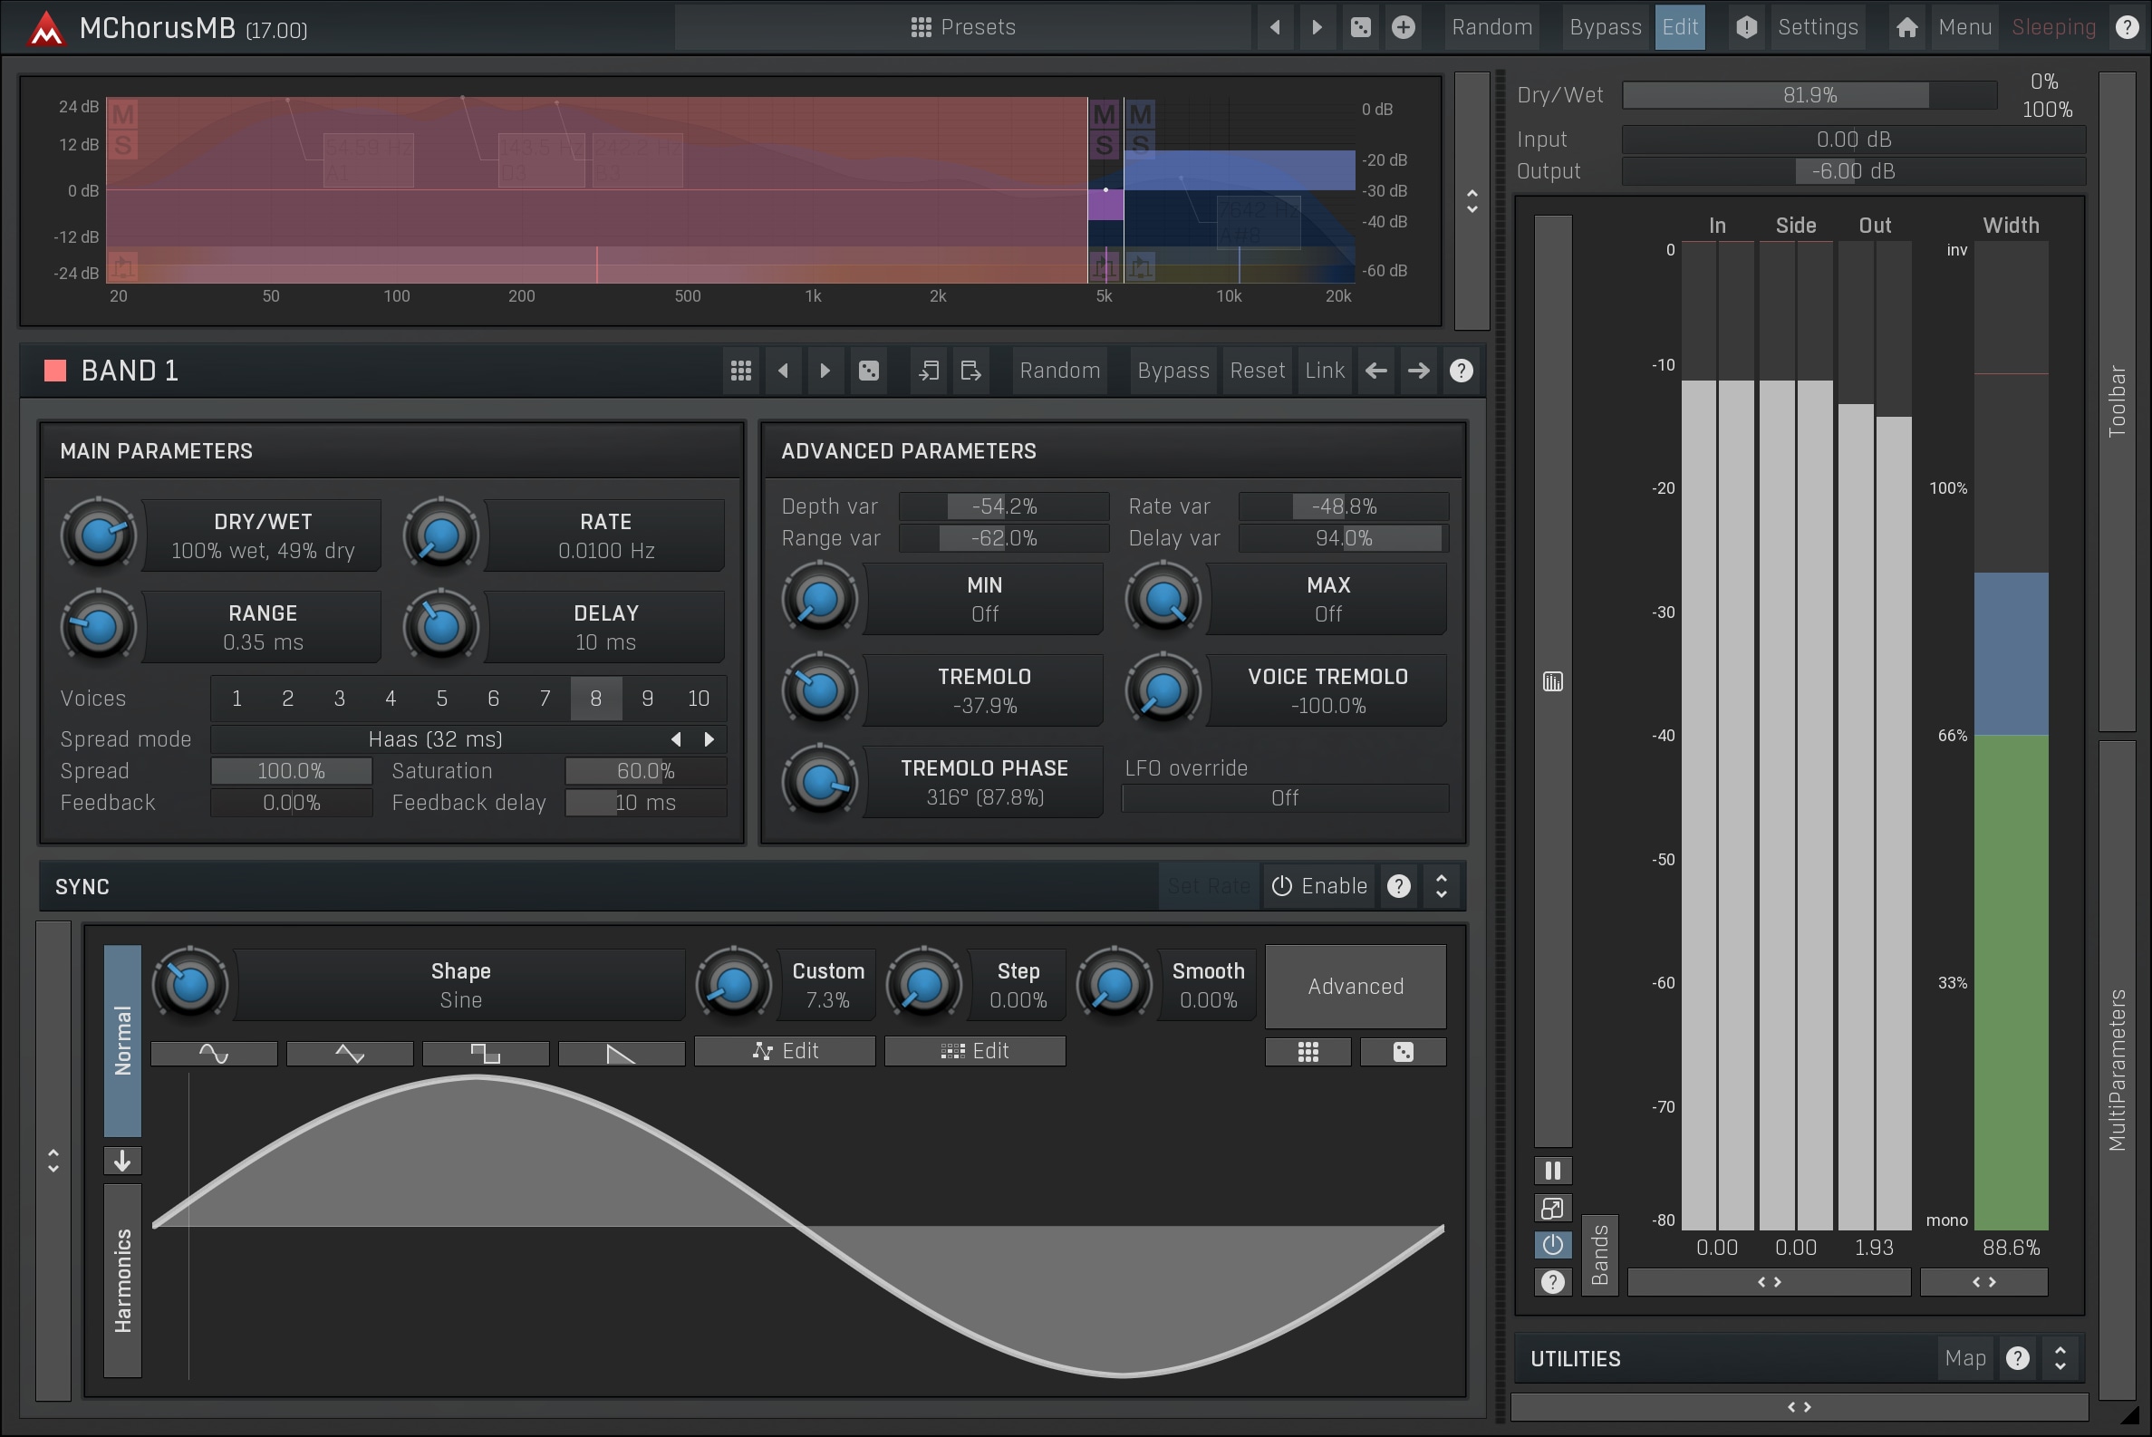Pause the meter display
The height and width of the screenshot is (1437, 2152).
click(x=1552, y=1171)
